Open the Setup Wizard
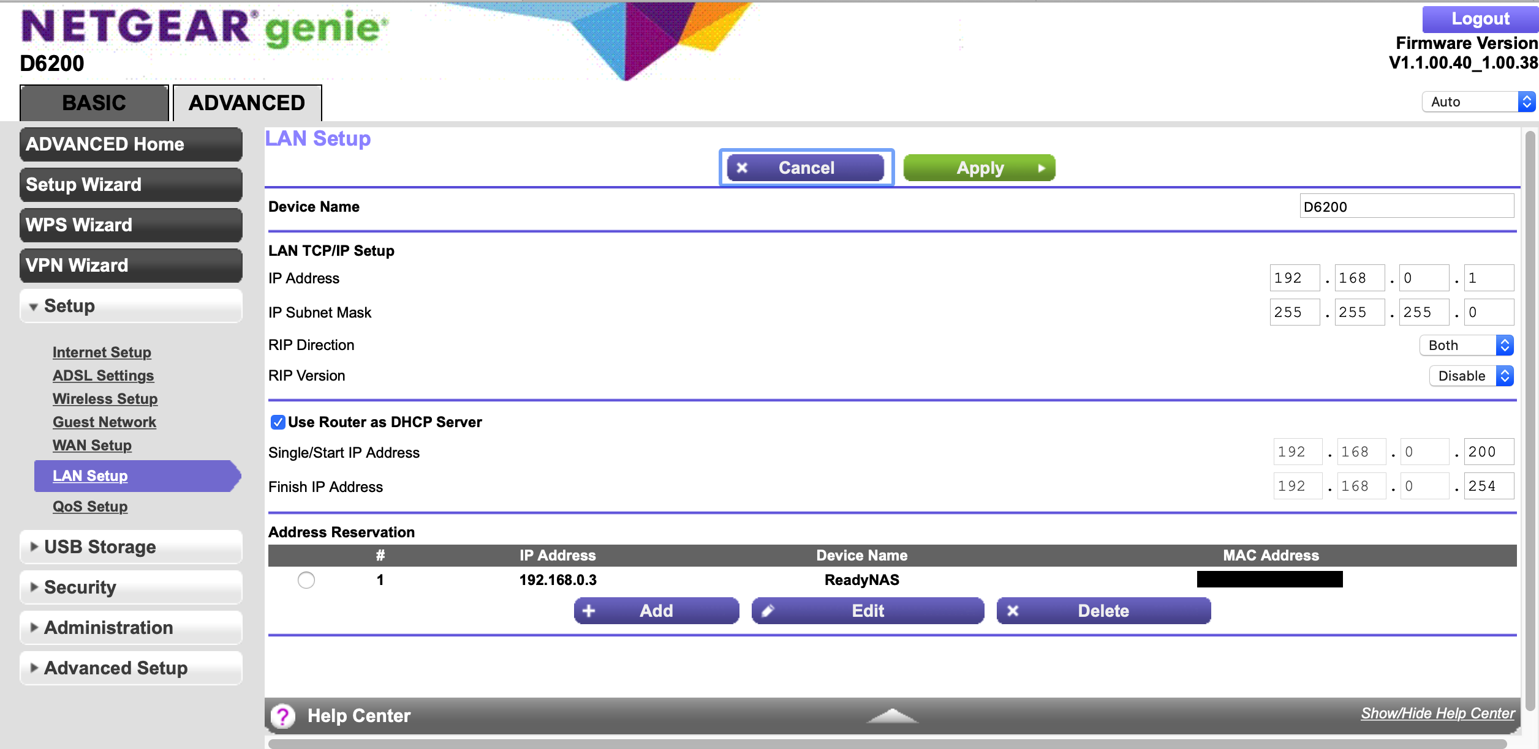 pos(131,185)
